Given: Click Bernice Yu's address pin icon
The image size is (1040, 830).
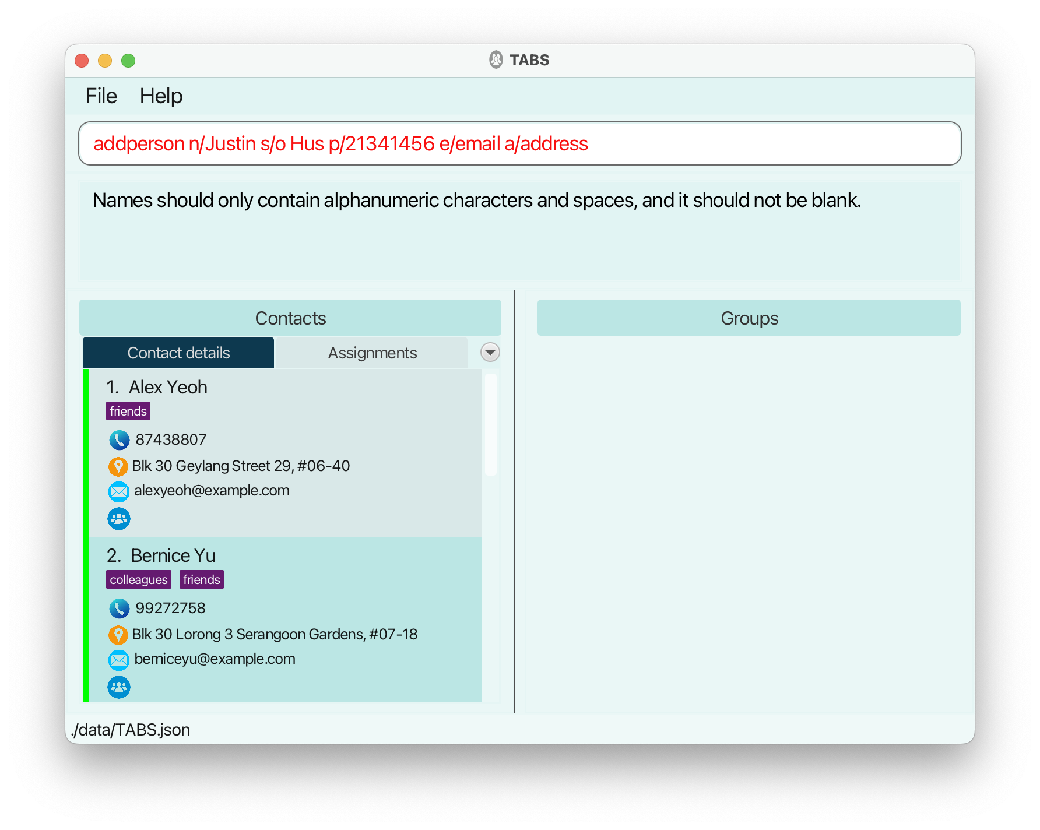Looking at the screenshot, I should click(x=118, y=635).
